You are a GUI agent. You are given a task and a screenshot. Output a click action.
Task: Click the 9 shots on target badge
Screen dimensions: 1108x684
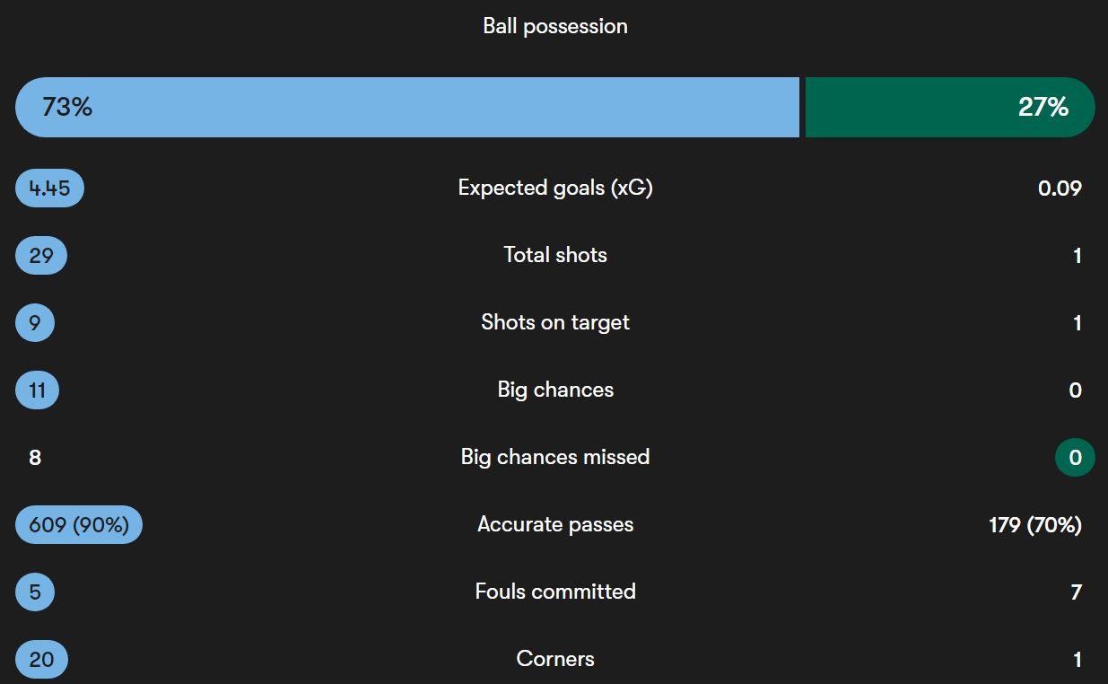click(35, 323)
